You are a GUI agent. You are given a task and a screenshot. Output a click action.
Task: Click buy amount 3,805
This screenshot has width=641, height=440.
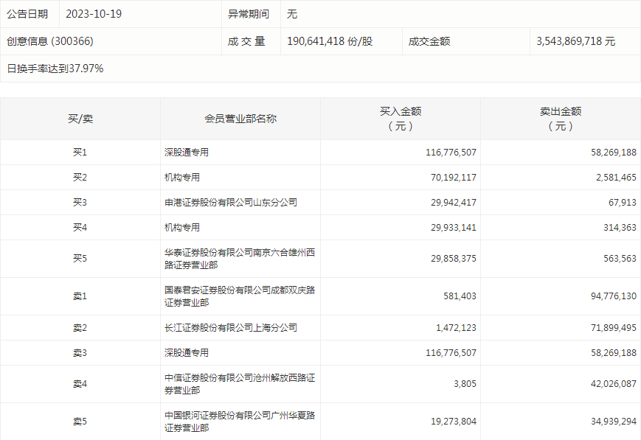465,384
